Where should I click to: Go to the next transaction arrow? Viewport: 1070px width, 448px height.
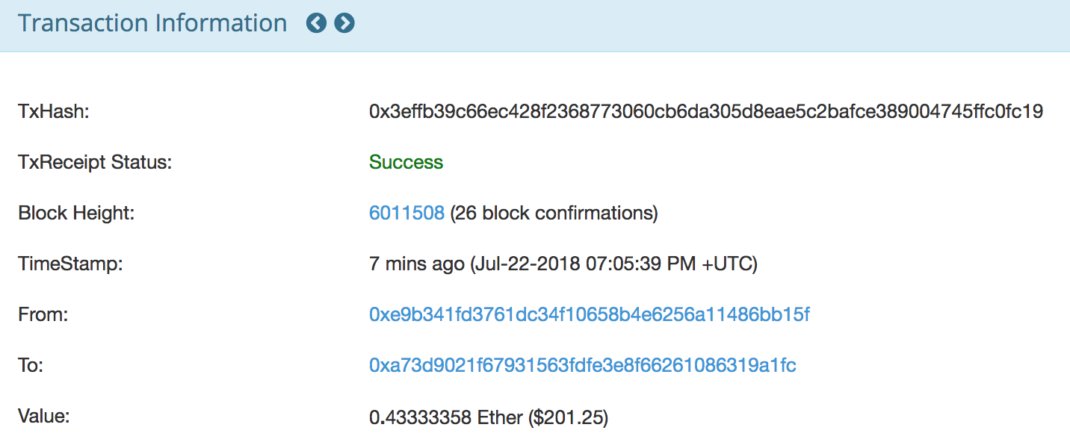[344, 23]
